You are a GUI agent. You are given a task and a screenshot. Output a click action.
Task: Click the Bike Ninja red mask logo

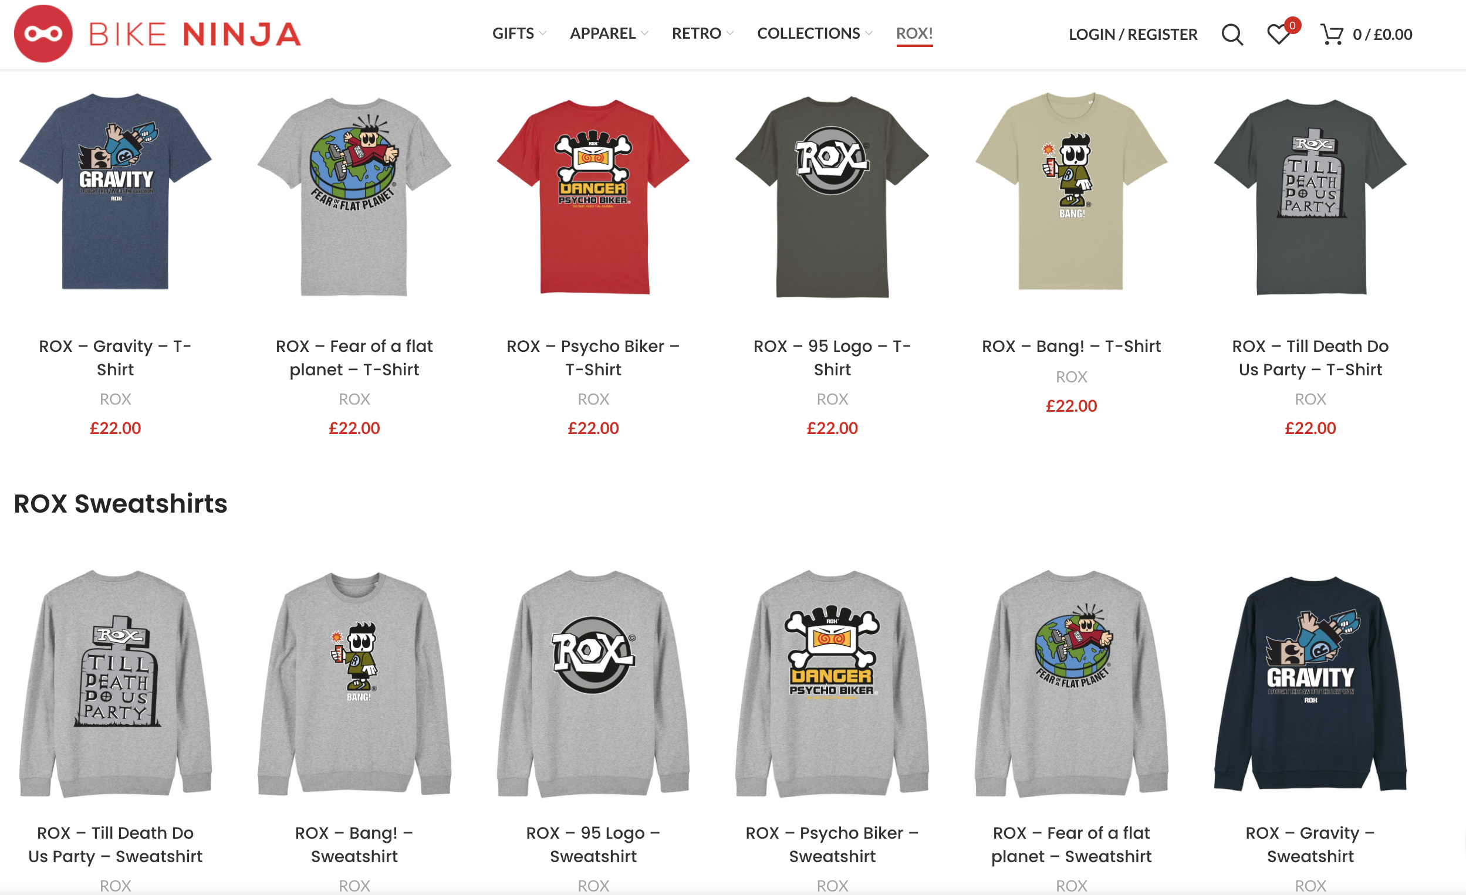click(43, 33)
